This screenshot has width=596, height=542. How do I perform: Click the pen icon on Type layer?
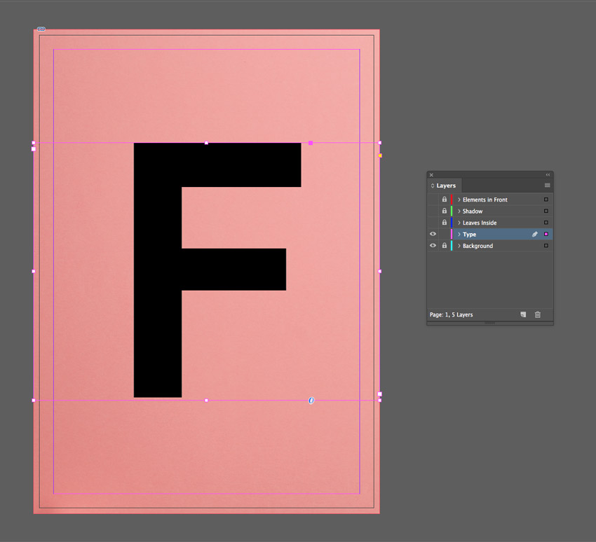click(x=535, y=234)
